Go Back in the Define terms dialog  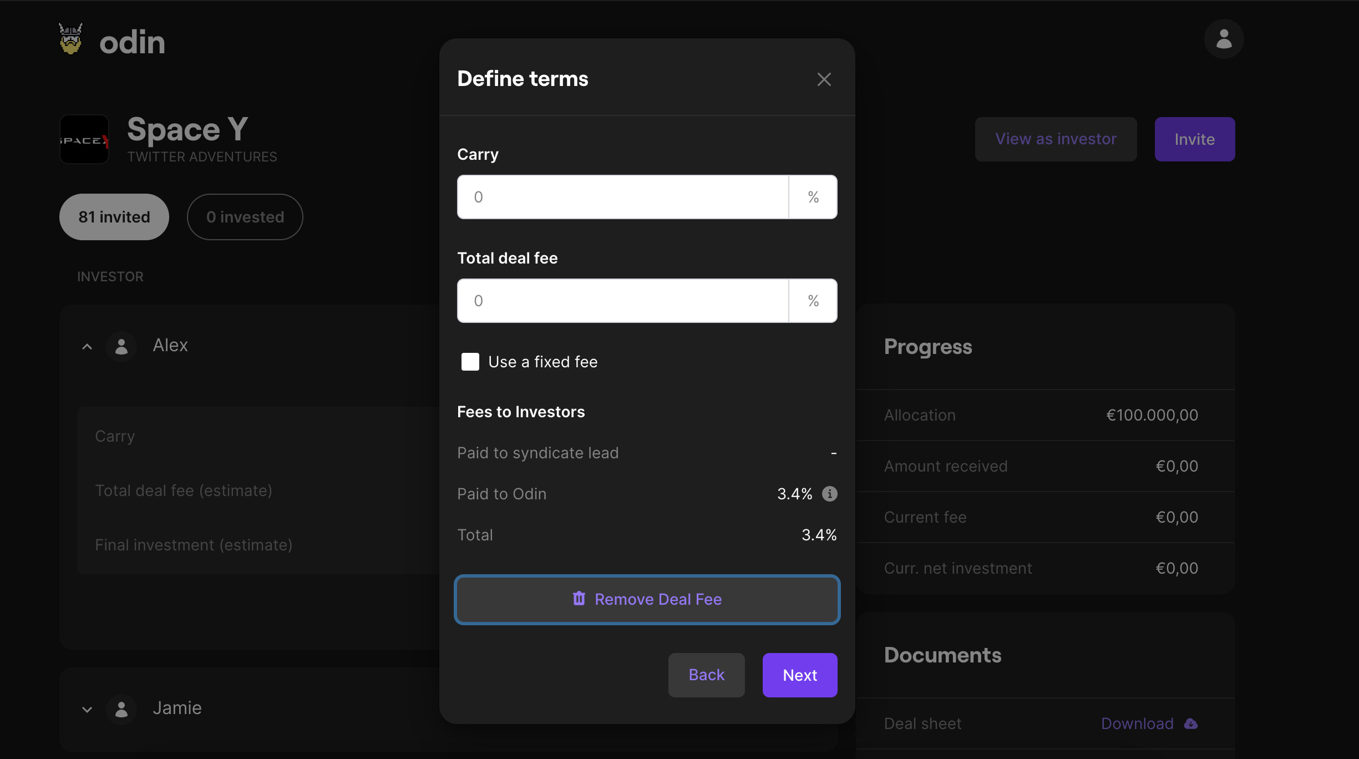[706, 675]
